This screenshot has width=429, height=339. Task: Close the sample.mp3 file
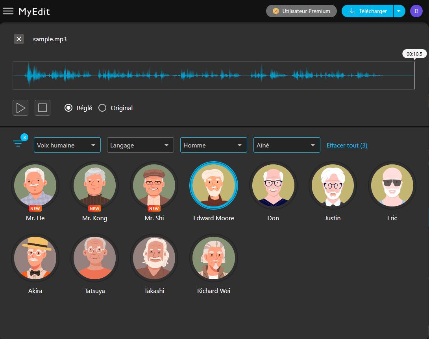(19, 39)
